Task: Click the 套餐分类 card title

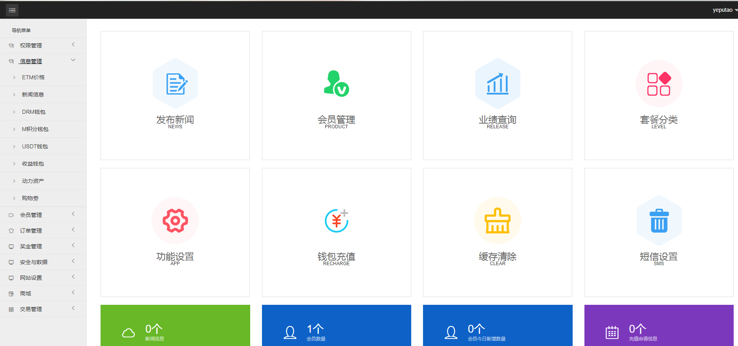Action: pos(659,120)
